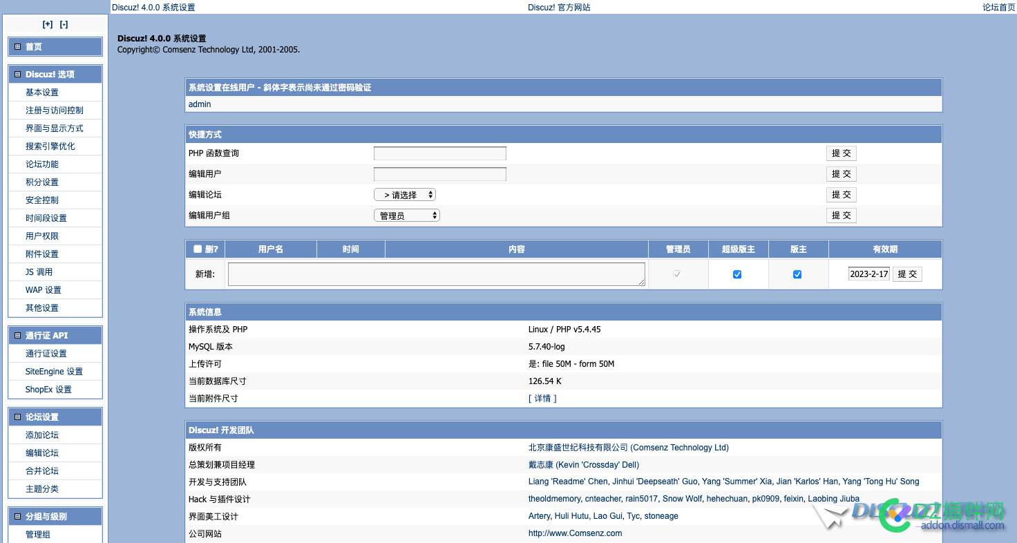Open 添加论坛 in sidebar

[42, 435]
